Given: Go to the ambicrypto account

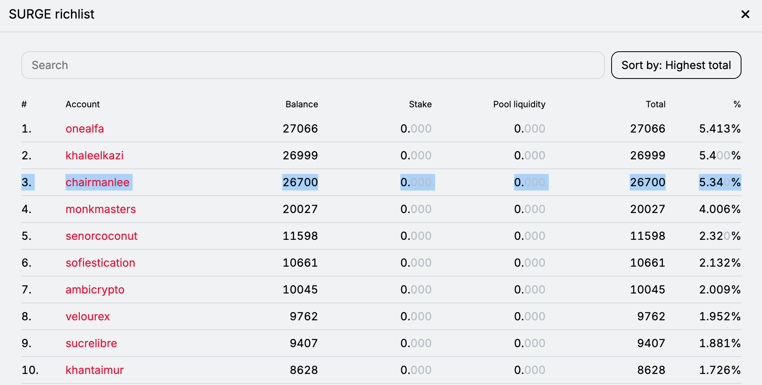Looking at the screenshot, I should pos(95,290).
